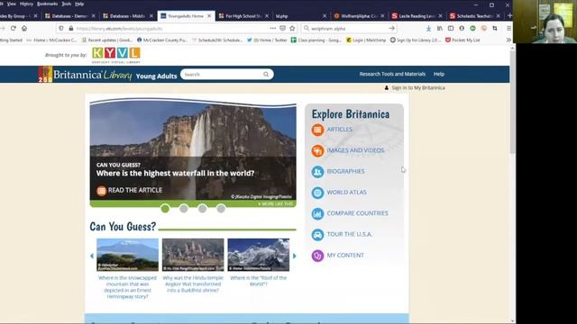The image size is (577, 324).
Task: Open the sidebar toggle icon in browser toolbar
Action: [451, 28]
